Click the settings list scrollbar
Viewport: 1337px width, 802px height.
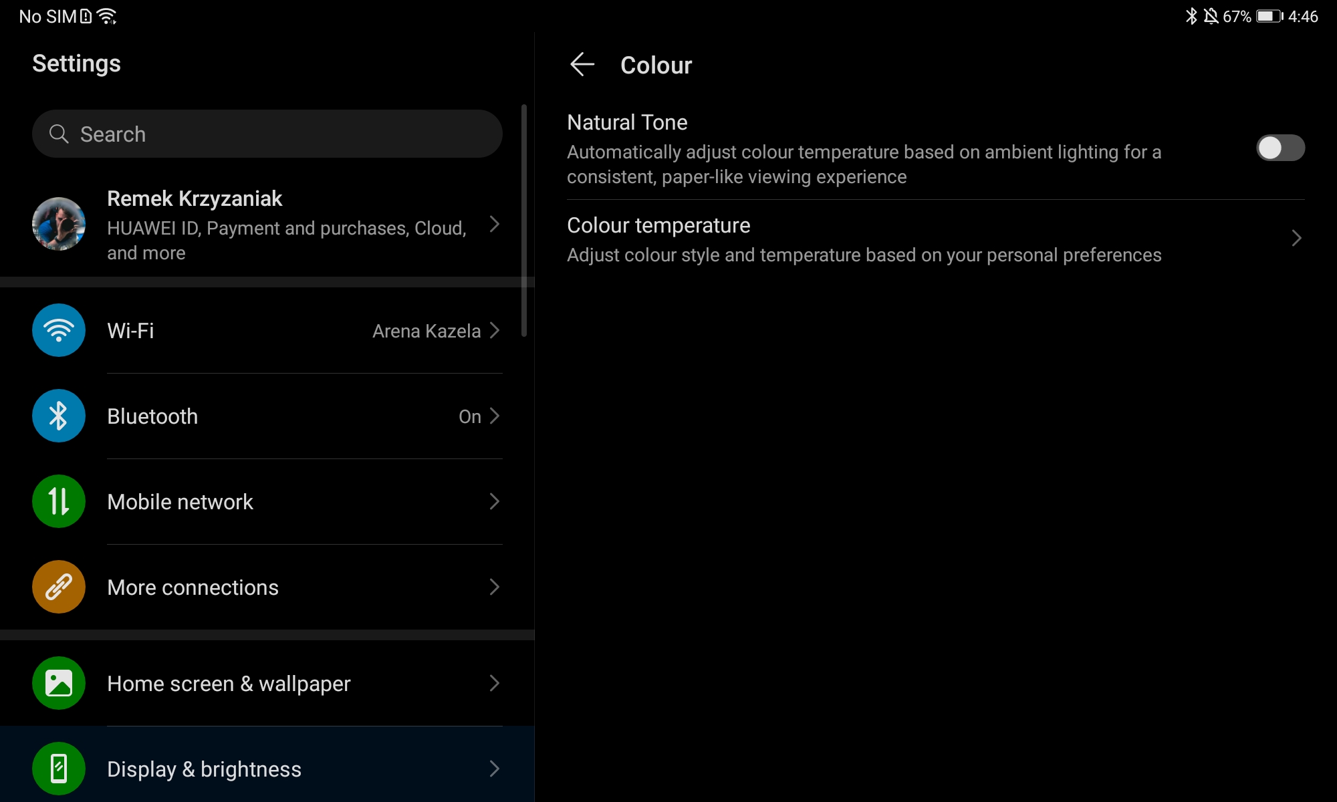point(524,221)
